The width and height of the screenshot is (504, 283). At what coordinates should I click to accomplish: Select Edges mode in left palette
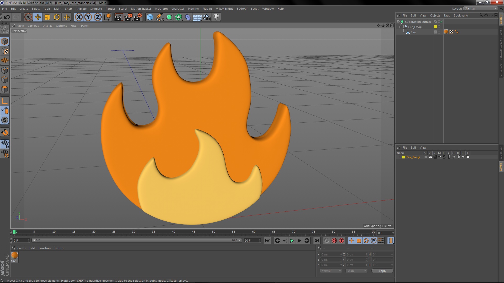(x=5, y=80)
